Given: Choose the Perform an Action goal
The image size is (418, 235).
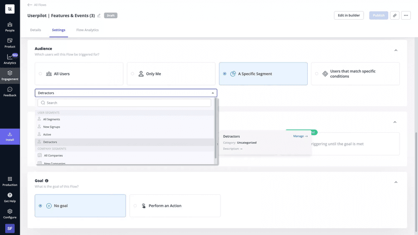Looking at the screenshot, I should click(x=135, y=206).
